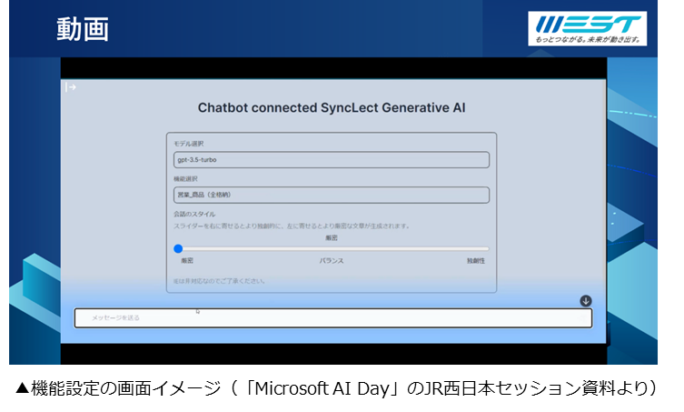Click the モデル選択 label
The width and height of the screenshot is (684, 412).
(x=188, y=144)
